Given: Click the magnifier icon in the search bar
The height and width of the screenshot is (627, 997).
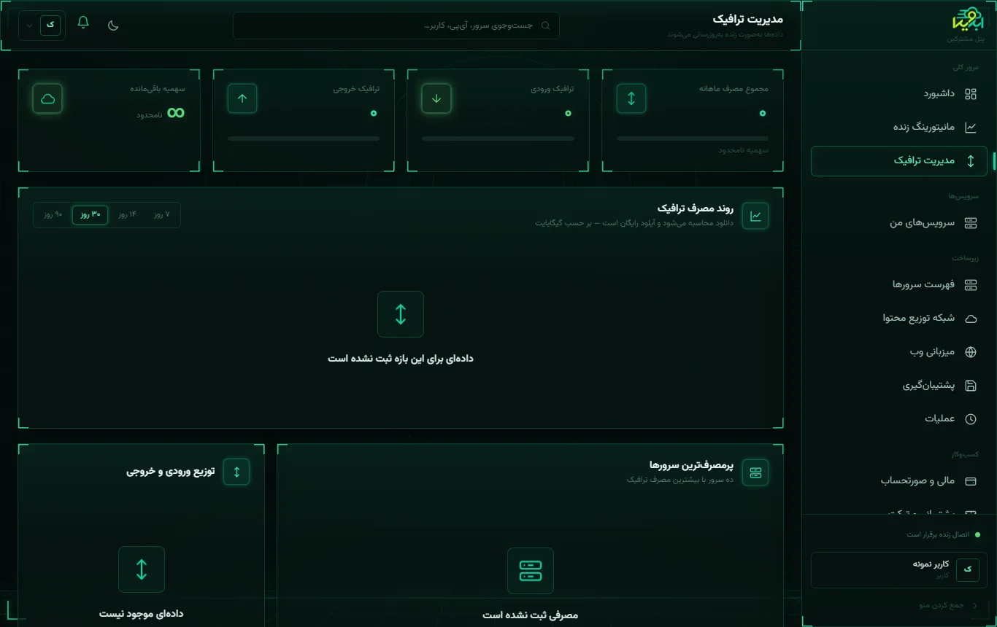Looking at the screenshot, I should click(x=545, y=26).
